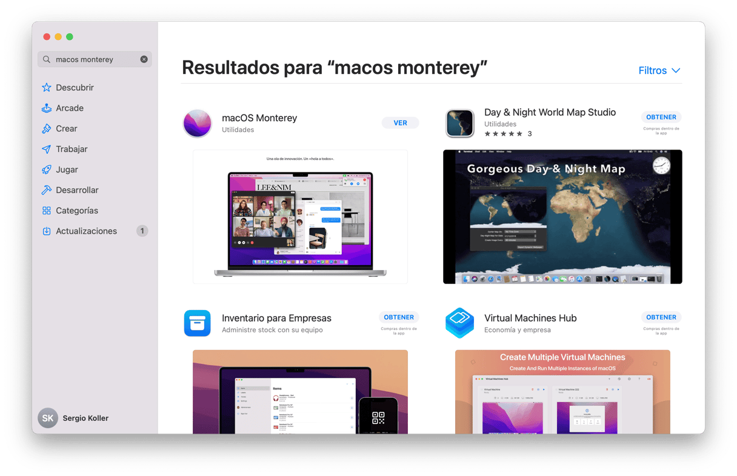The image size is (737, 476).
Task: Click 'Utilidades' under macOS Monterey
Action: pyautogui.click(x=238, y=130)
